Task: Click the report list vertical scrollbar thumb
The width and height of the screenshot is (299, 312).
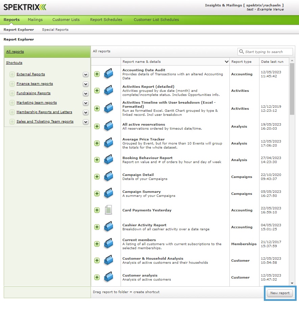Action: point(292,89)
